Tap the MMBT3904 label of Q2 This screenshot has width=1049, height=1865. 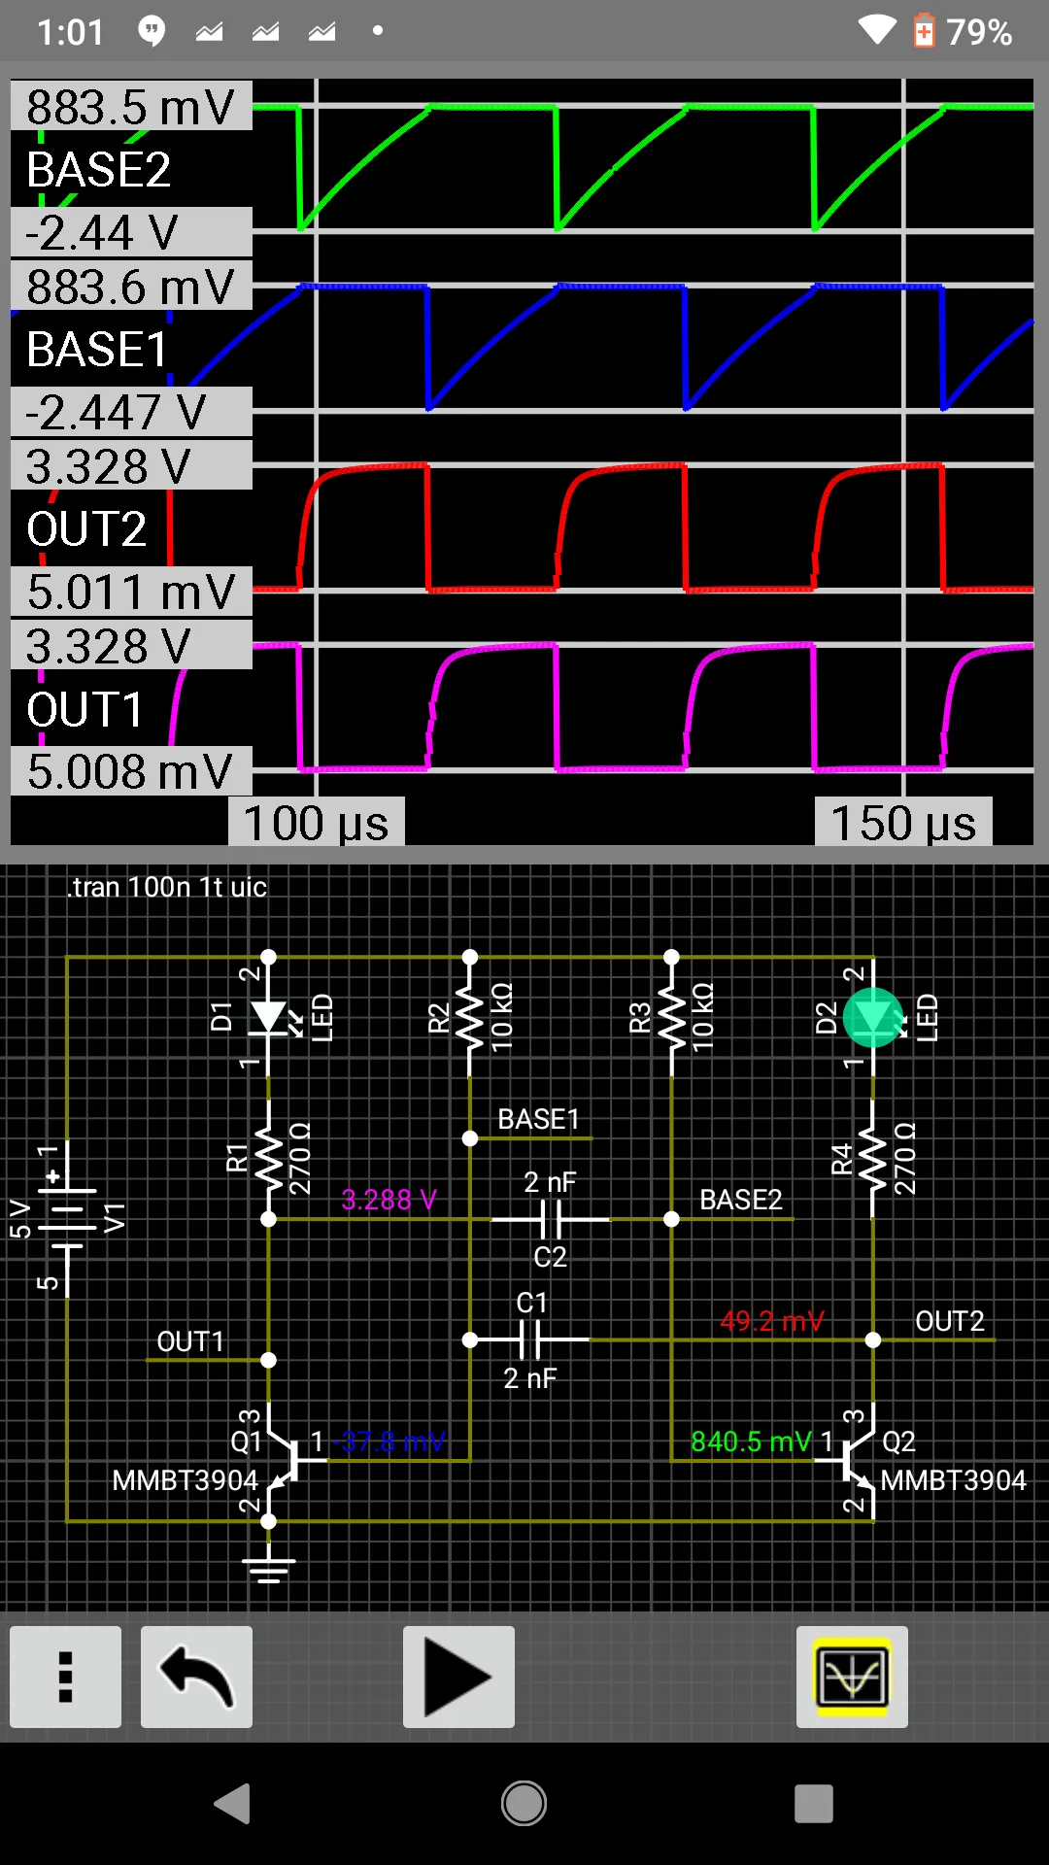point(953,1480)
